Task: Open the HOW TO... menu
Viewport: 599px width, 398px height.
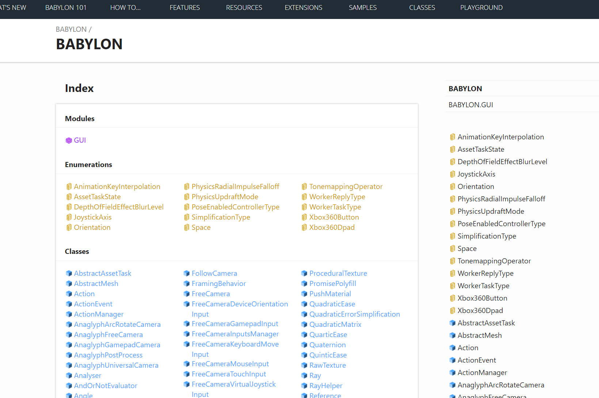Action: tap(125, 8)
